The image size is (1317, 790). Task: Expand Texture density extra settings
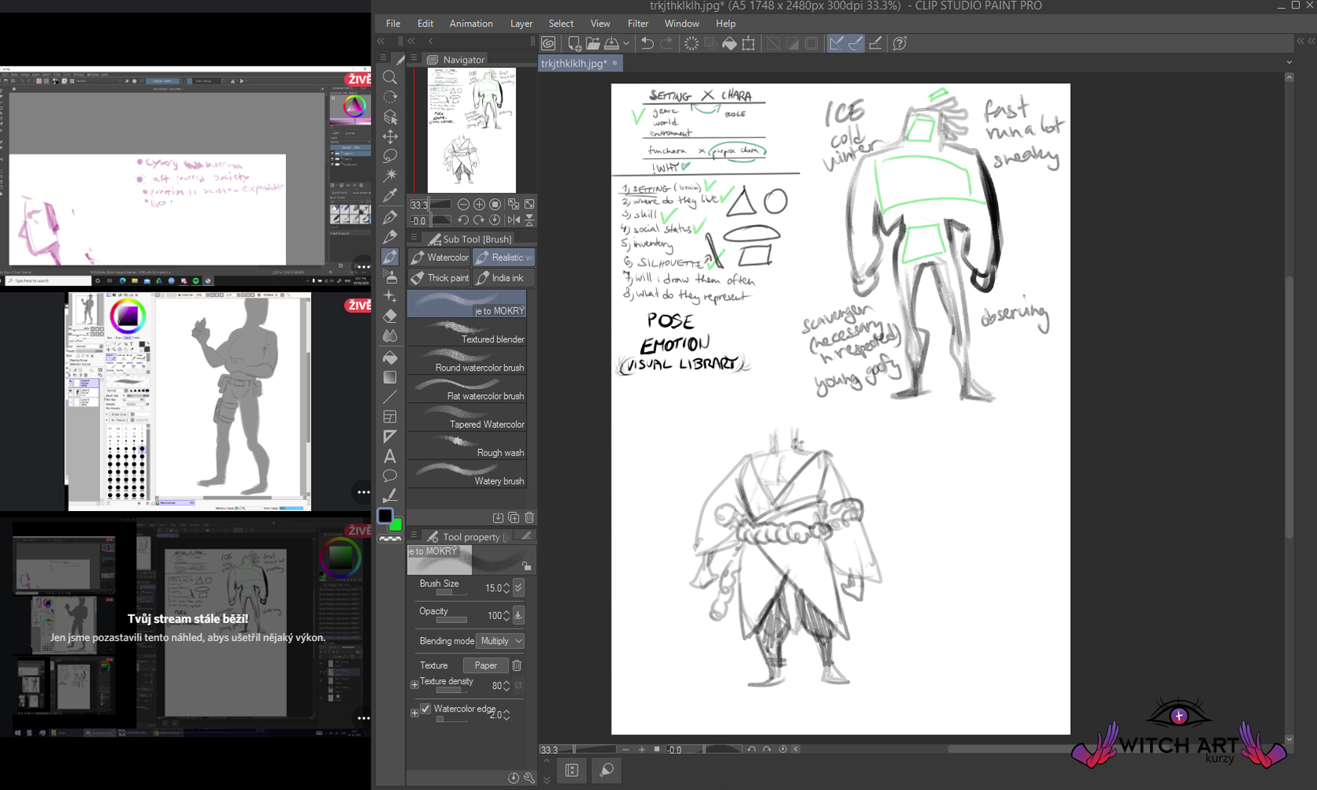[x=415, y=685]
